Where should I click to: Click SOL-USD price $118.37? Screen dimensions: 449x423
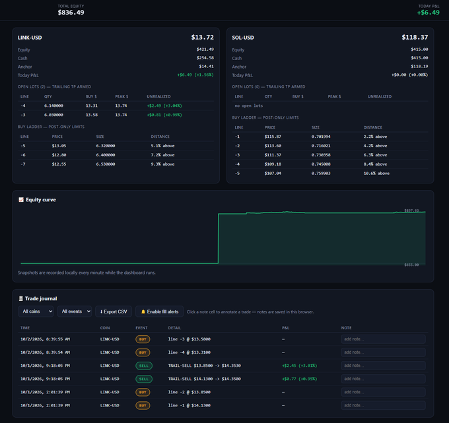coord(415,37)
